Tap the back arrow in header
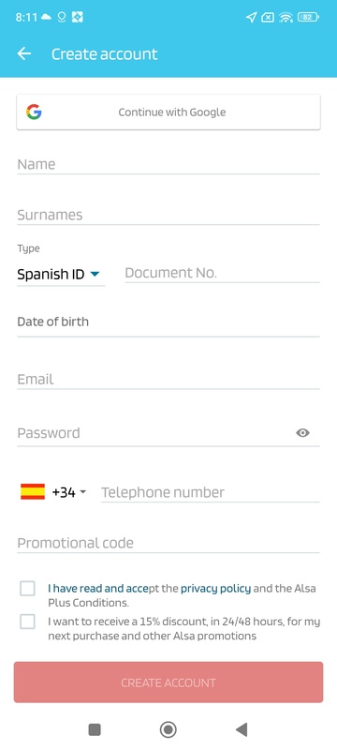The image size is (337, 750). click(x=23, y=54)
